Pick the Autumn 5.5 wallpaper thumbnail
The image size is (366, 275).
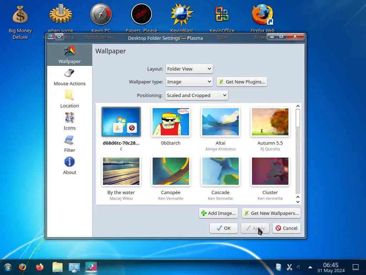[270, 122]
